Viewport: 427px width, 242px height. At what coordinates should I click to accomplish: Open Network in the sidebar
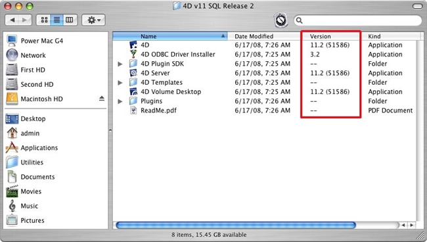click(x=34, y=55)
